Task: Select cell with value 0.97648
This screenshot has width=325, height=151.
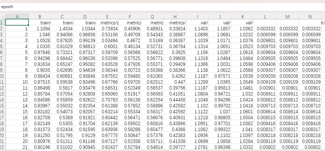Action: (x=40, y=52)
